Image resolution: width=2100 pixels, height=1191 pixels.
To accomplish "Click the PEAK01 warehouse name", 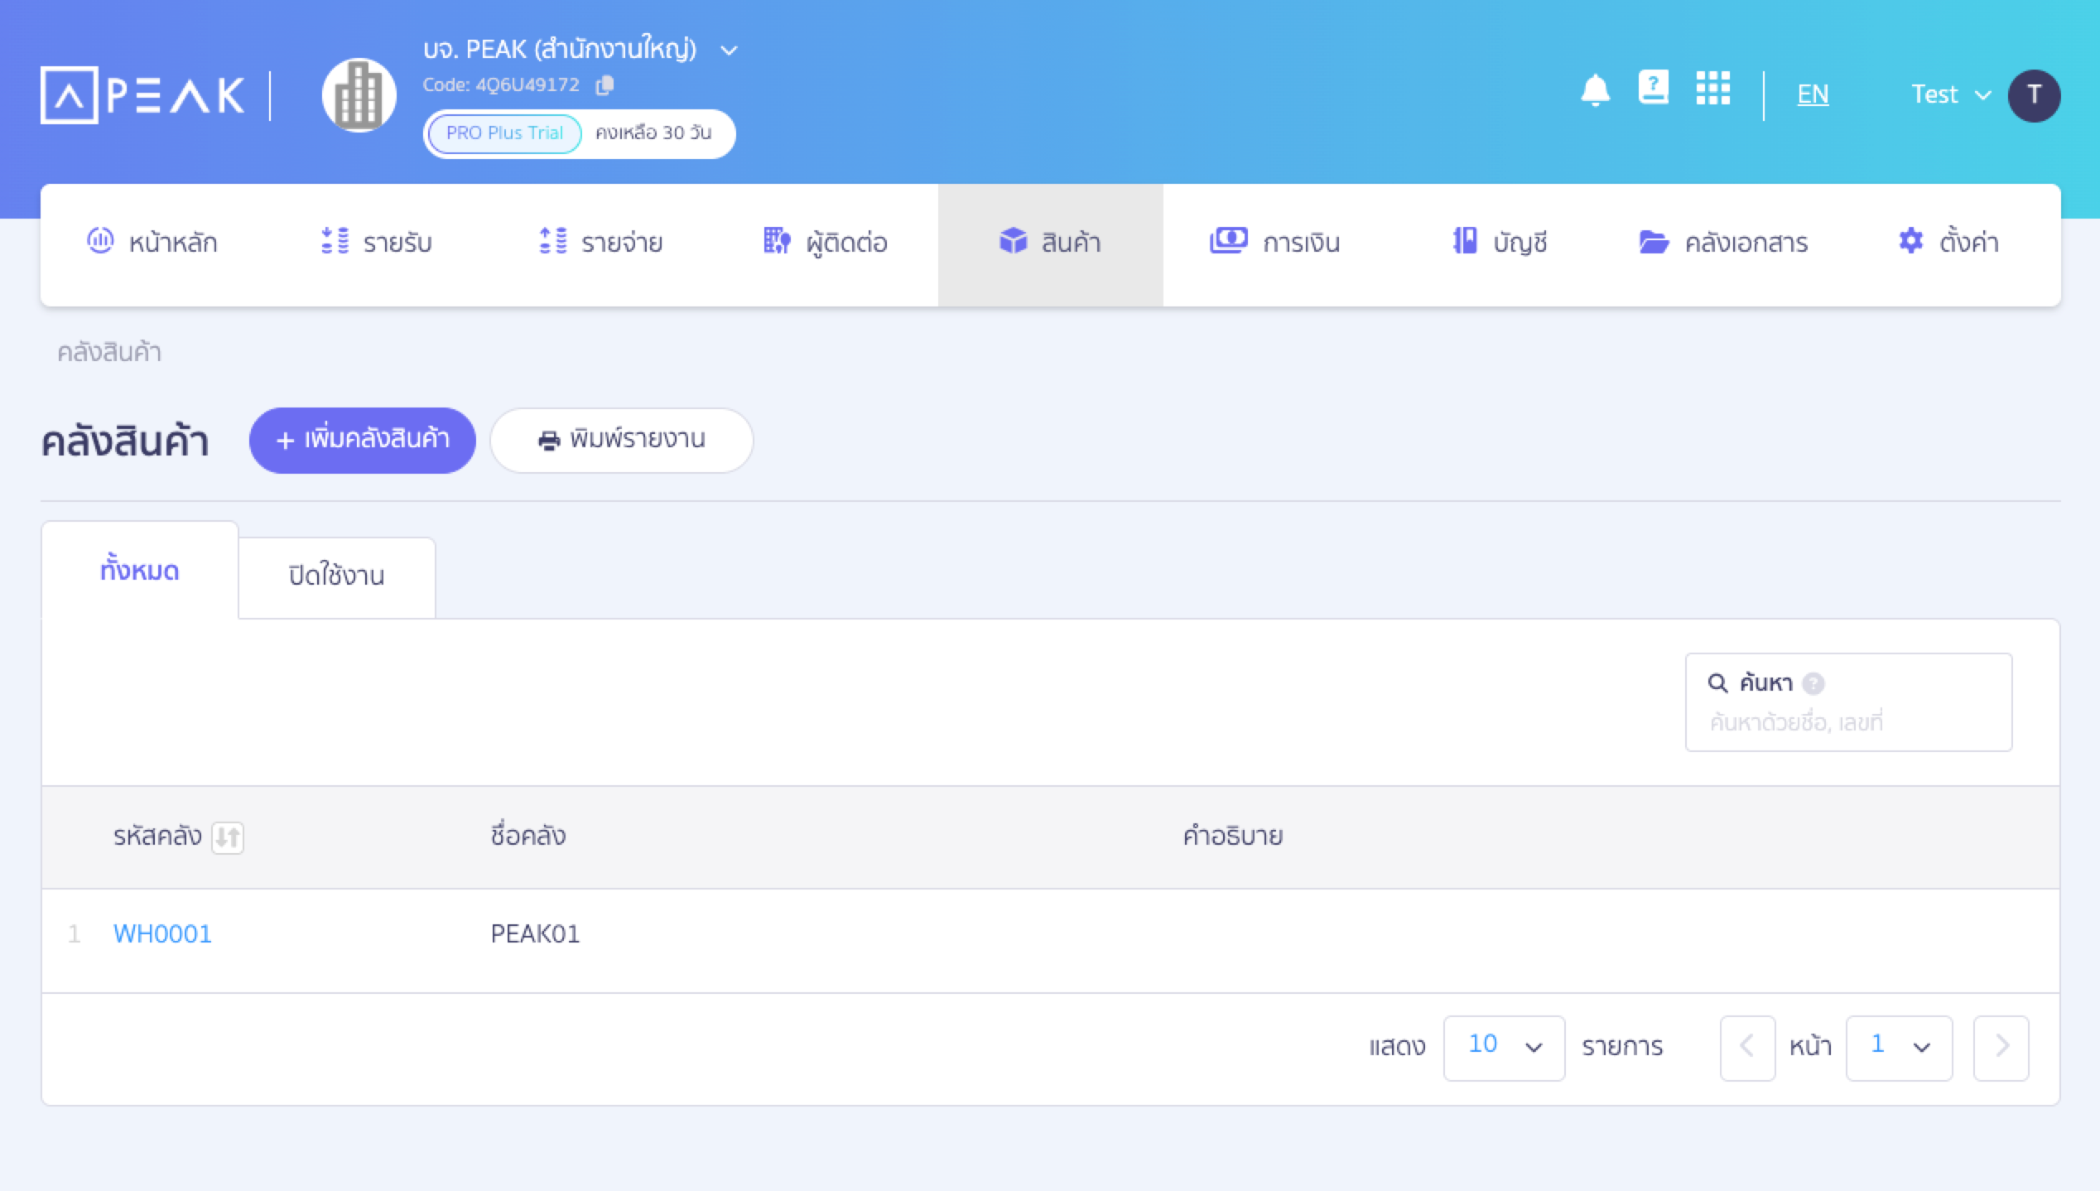I will pos(535,933).
